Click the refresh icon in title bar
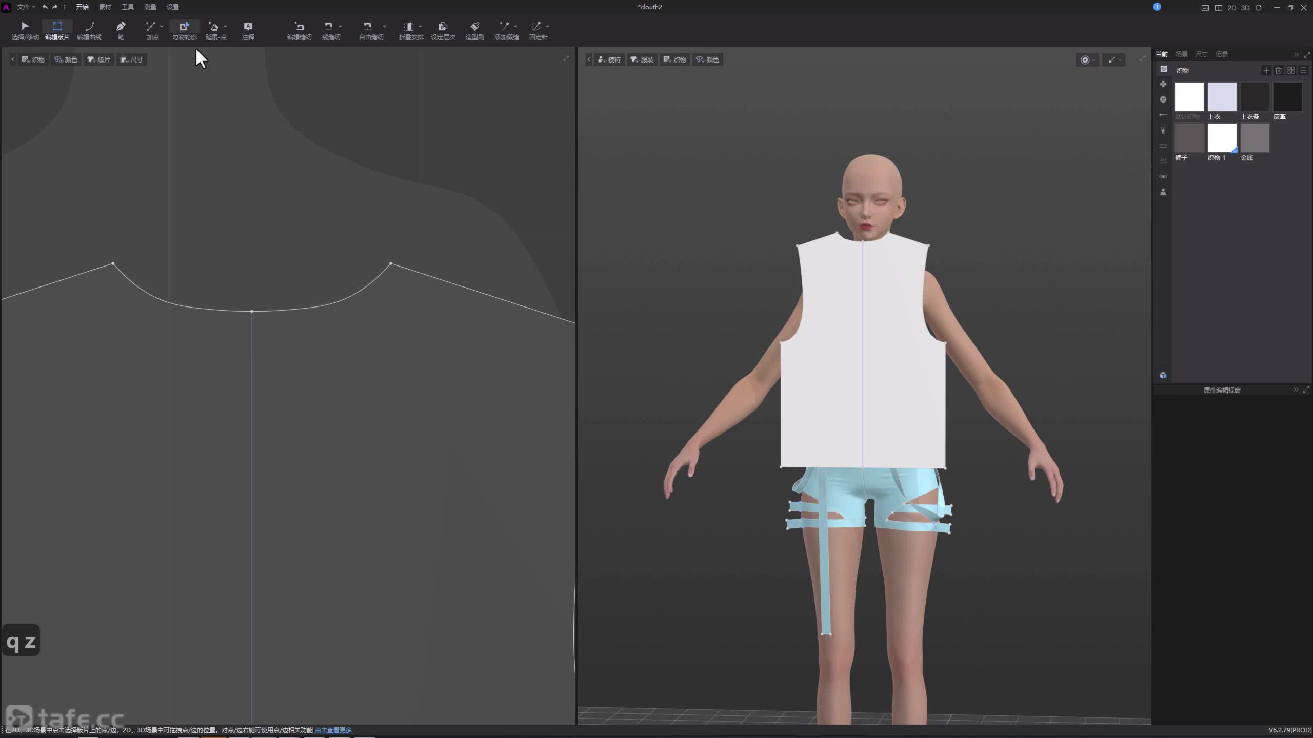This screenshot has height=738, width=1313. click(1259, 8)
